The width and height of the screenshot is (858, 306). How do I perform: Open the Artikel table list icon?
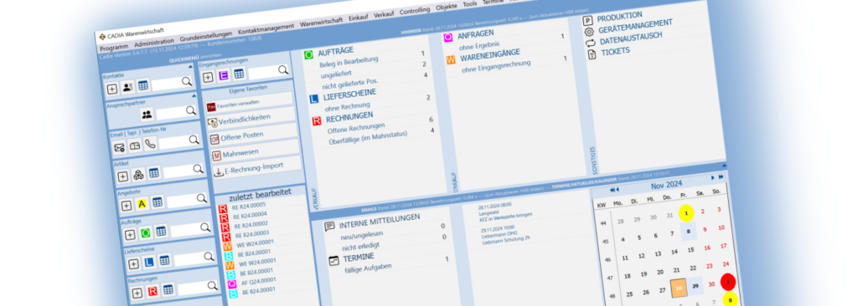154,173
